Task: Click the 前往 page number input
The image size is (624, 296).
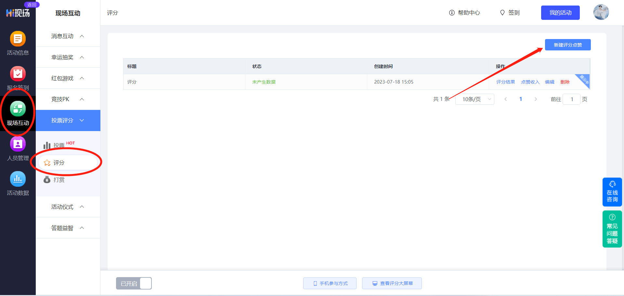Action: coord(571,99)
